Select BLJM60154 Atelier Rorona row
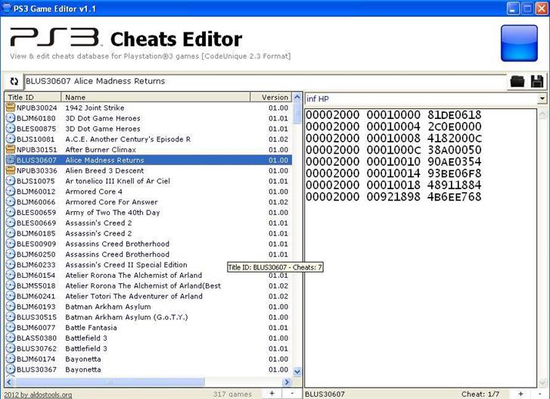This screenshot has width=550, height=399. tap(148, 276)
